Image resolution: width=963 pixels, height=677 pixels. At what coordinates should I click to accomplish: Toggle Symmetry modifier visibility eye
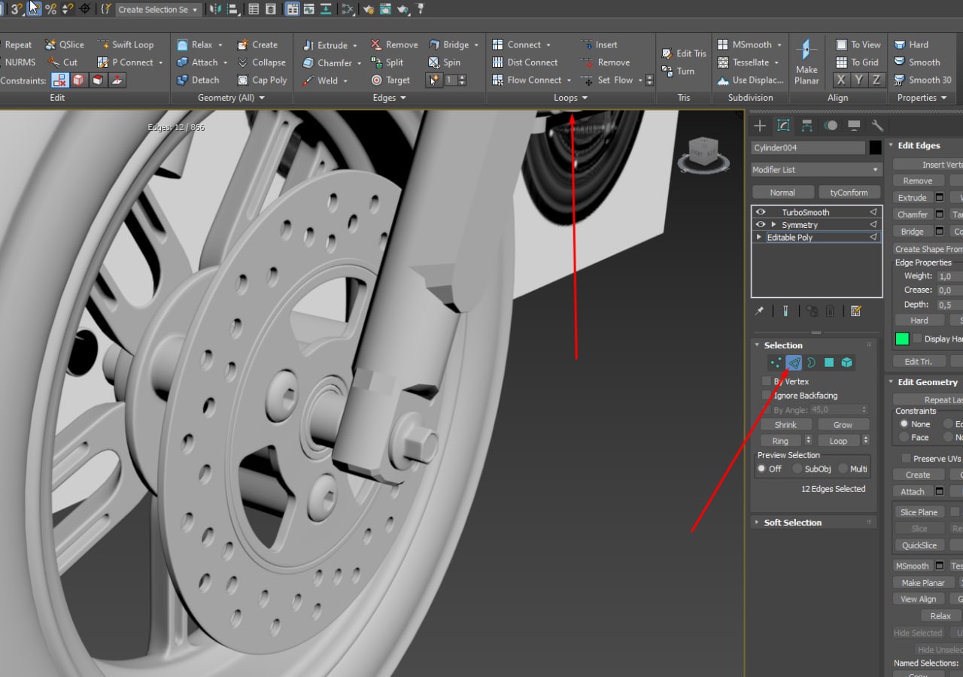pos(761,225)
